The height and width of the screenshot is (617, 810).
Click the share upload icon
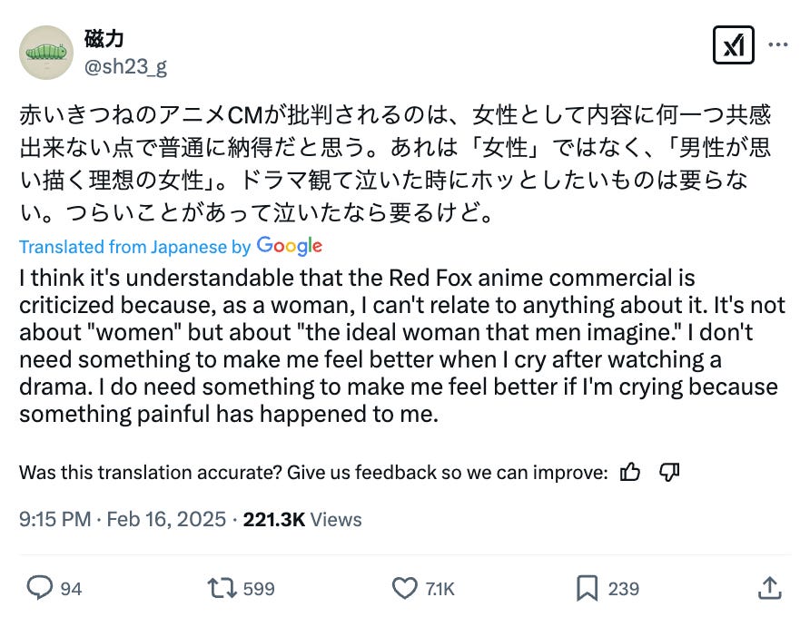click(770, 588)
